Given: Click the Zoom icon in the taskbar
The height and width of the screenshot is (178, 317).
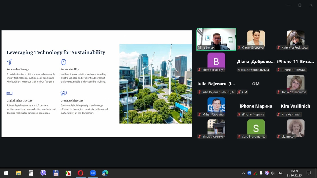Looking at the screenshot, I should pos(93,173).
